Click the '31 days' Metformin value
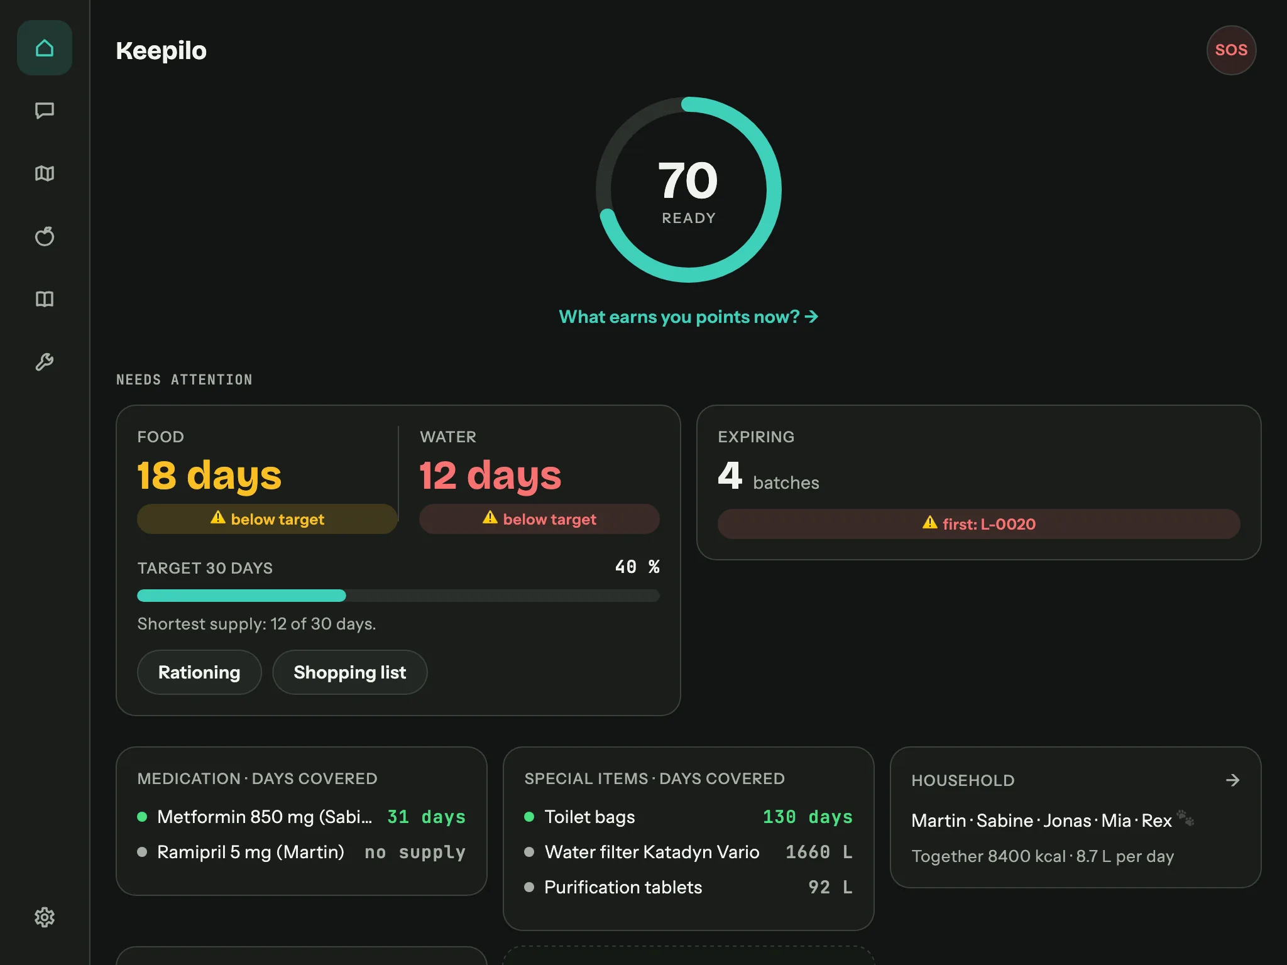This screenshot has height=965, width=1287. (x=427, y=817)
